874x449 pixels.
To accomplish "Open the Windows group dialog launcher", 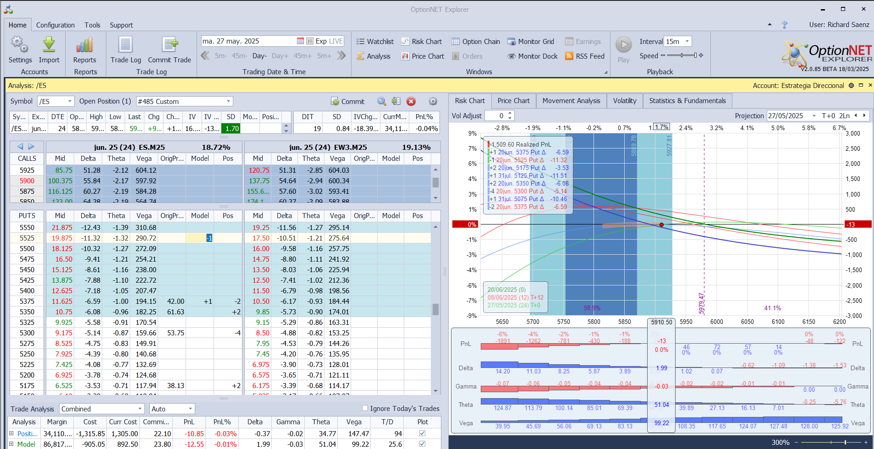I will 605,72.
